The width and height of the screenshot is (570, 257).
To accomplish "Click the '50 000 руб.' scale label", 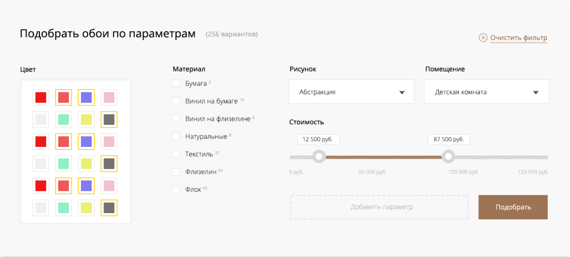I will (372, 172).
